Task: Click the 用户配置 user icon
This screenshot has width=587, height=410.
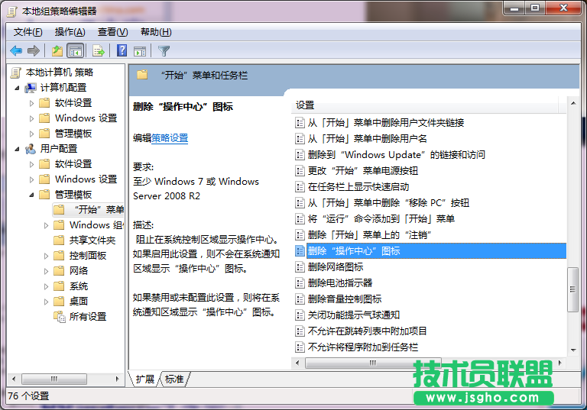Action: tap(31, 149)
